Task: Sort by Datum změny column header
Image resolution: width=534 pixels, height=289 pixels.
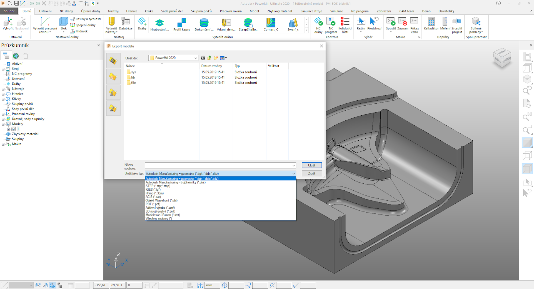Action: pyautogui.click(x=216, y=66)
